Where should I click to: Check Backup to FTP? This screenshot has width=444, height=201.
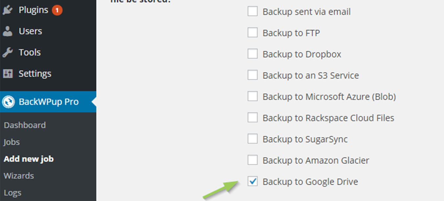pos(253,32)
